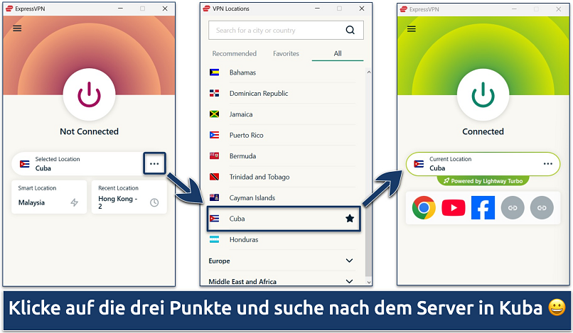Disconnect using the green power button
This screenshot has width=573, height=333.
pyautogui.click(x=483, y=94)
